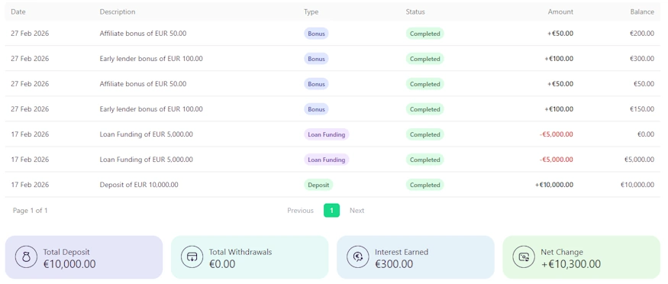Click the date 17 Feb 2026 in Deposit row
The image size is (668, 284).
[30, 185]
